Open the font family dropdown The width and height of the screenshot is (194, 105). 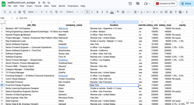point(72,12)
